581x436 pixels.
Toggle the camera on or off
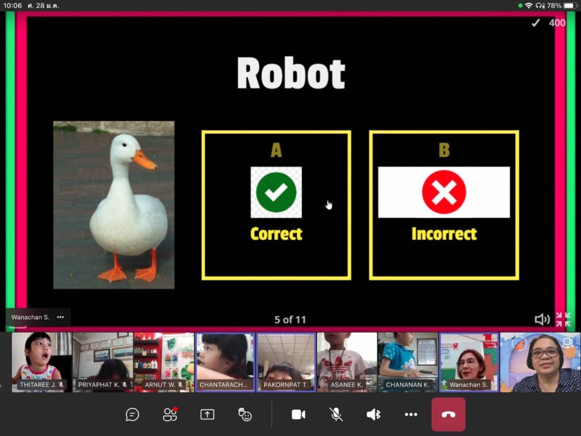tap(298, 414)
